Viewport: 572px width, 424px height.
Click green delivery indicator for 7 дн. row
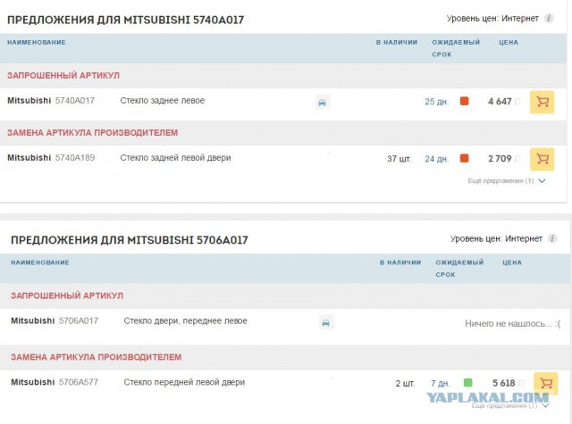[467, 382]
